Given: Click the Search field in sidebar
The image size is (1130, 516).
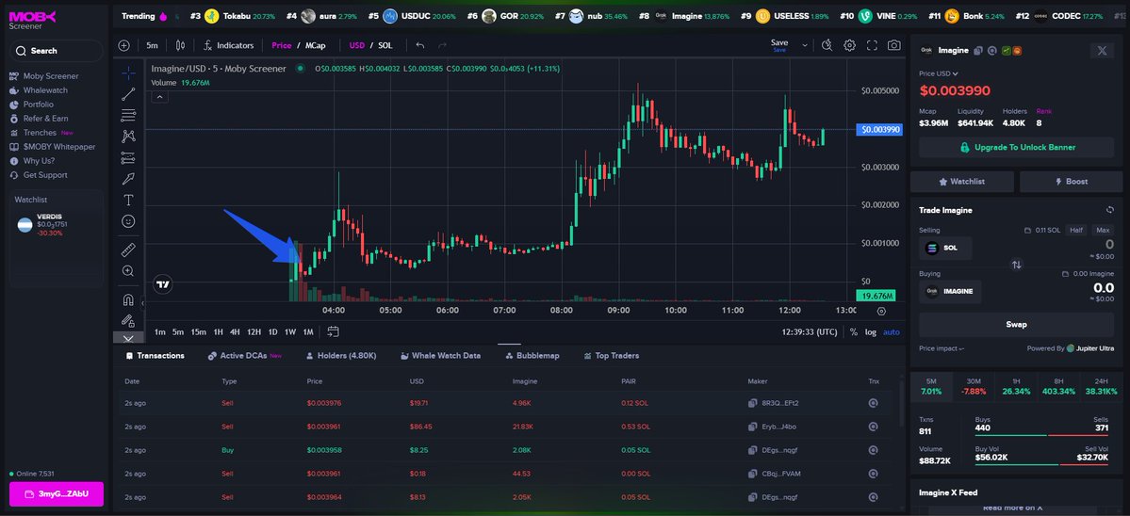Looking at the screenshot, I should point(56,51).
